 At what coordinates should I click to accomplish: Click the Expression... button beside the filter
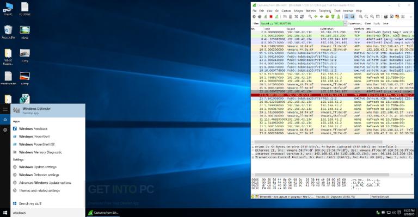[355, 24]
